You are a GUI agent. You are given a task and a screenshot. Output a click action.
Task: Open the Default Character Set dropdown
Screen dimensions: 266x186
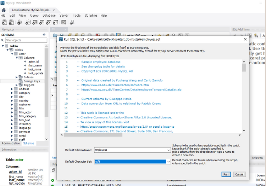(168, 162)
